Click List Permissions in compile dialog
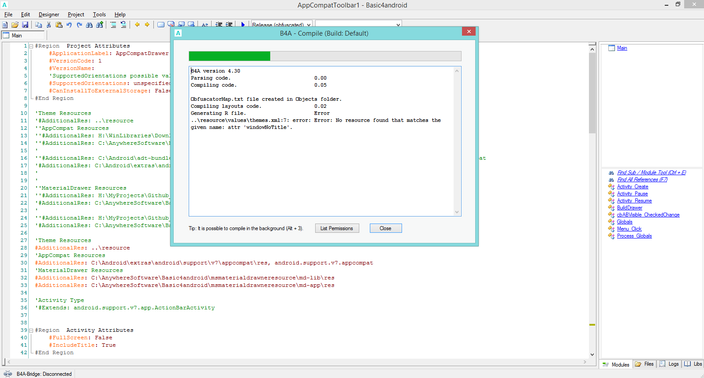Screen dimensions: 704x378 (337, 228)
